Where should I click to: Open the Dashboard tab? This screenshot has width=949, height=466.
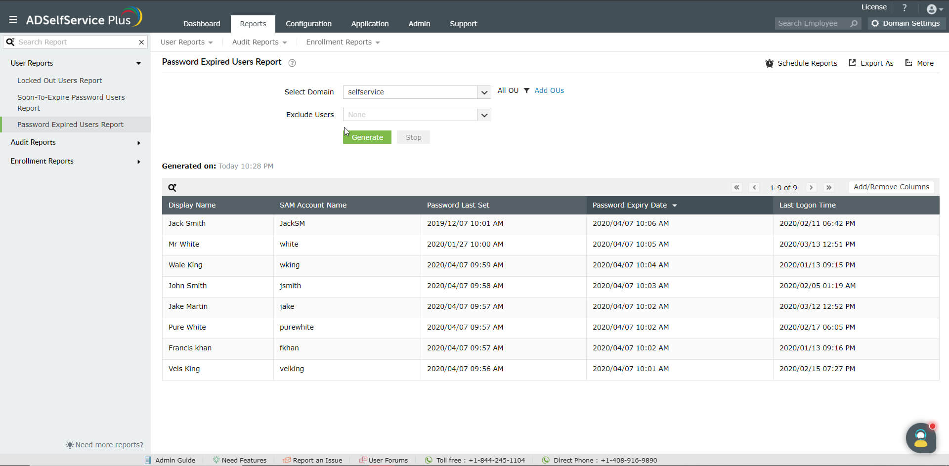tap(202, 24)
